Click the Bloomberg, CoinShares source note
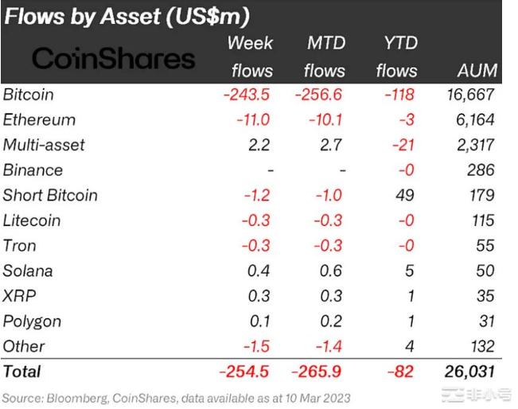The height and width of the screenshot is (409, 518). point(176,397)
